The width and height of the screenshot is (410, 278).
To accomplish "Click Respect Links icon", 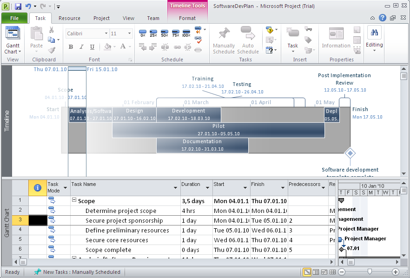I will tap(198, 40).
